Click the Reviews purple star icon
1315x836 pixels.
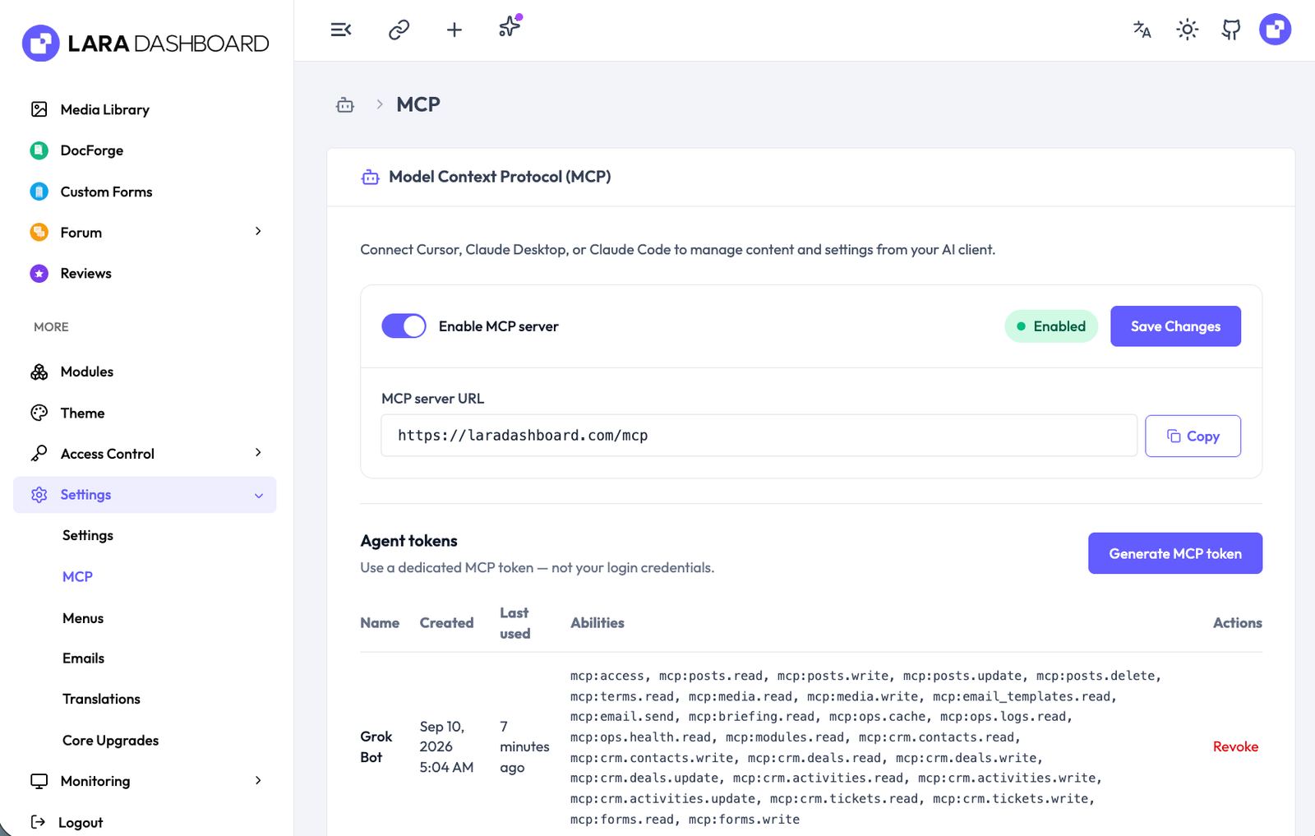(39, 273)
